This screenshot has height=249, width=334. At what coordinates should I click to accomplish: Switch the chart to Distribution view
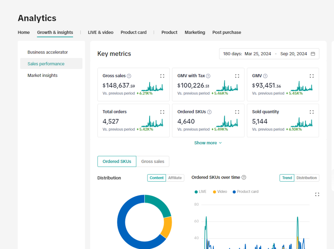307,178
